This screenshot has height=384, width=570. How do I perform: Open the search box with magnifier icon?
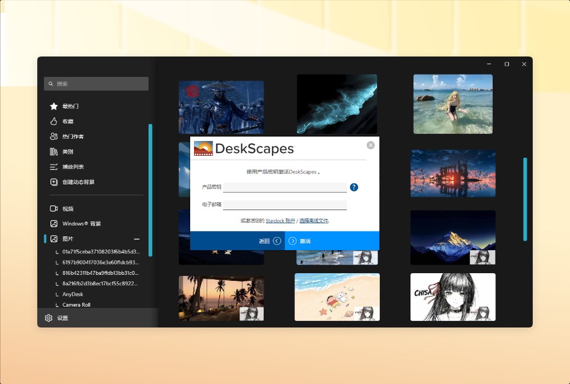96,83
